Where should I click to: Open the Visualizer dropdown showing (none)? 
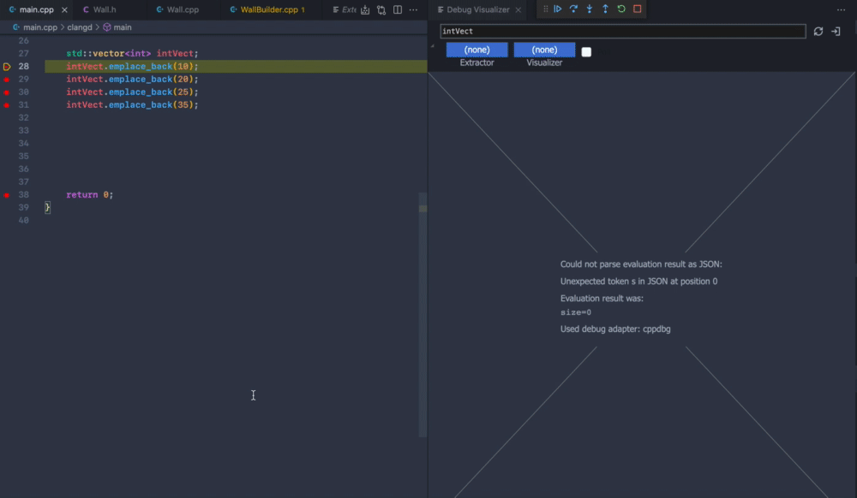(544, 49)
